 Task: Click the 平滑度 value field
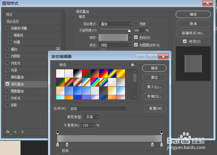(x=86, y=125)
